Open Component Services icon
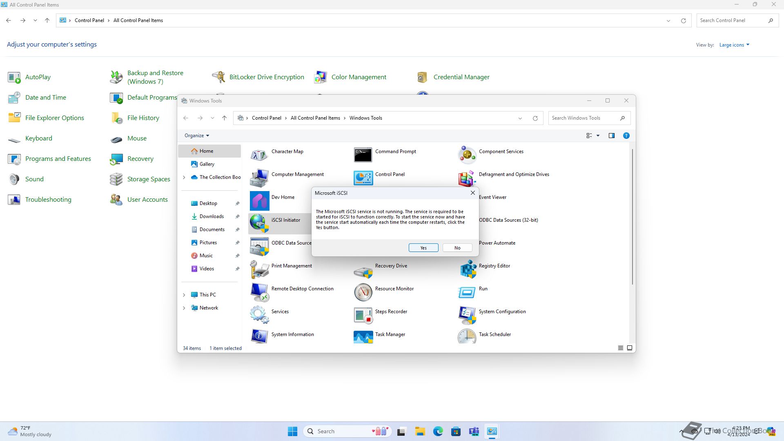 click(x=467, y=155)
